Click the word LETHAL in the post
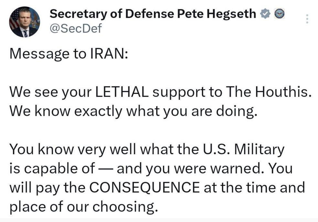The image size is (318, 222). click(x=122, y=93)
